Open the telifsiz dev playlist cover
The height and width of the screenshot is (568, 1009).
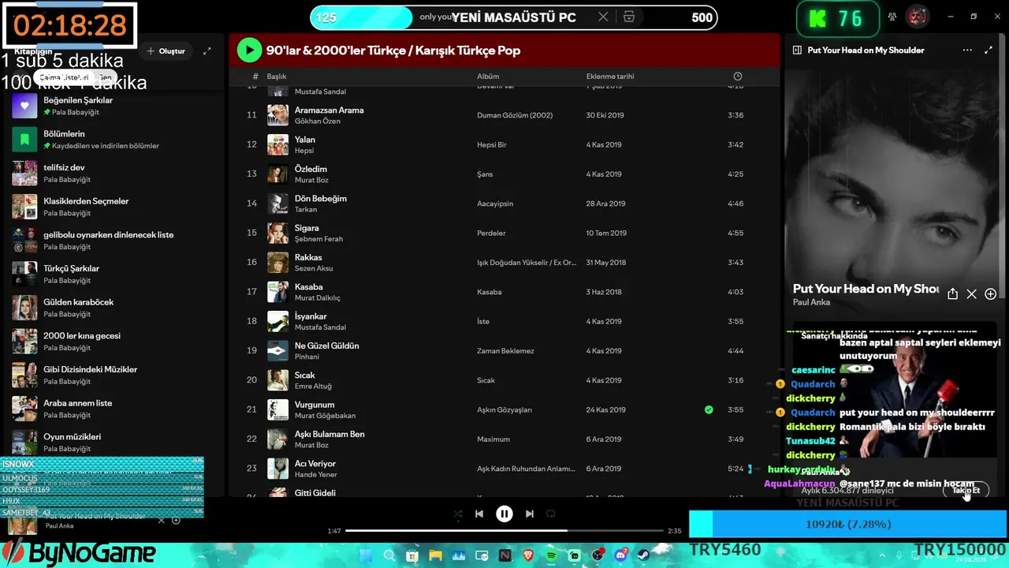point(24,173)
